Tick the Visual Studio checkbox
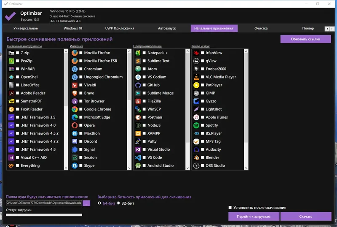Screen dimensions: 337x227 [x=144, y=149]
